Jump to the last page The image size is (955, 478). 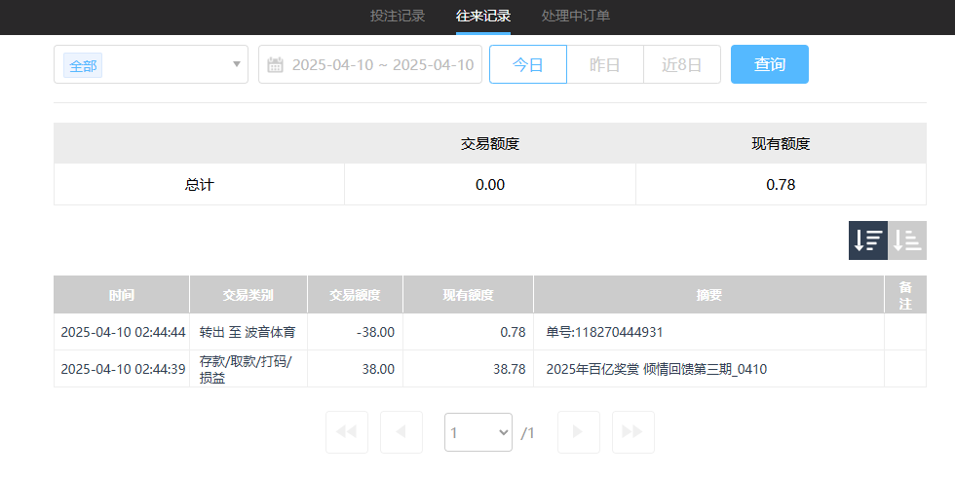click(x=632, y=432)
